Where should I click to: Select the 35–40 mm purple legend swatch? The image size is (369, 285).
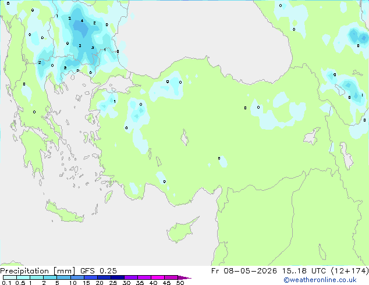[x=144, y=277]
